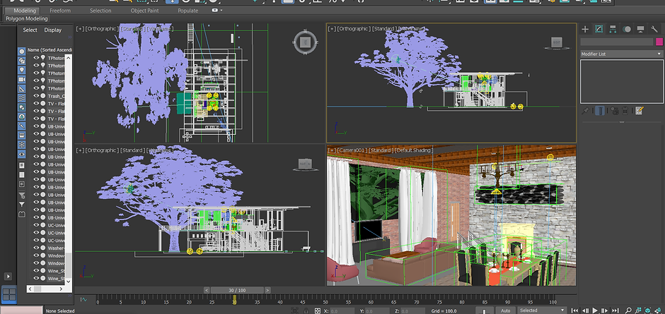Click Make Unique icon under modifier stack
The width and height of the screenshot is (665, 314).
click(x=613, y=111)
